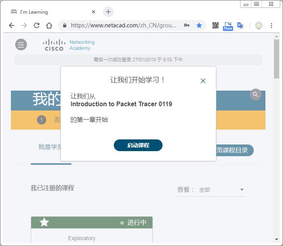
Task: Reload the current page
Action: (x=37, y=25)
